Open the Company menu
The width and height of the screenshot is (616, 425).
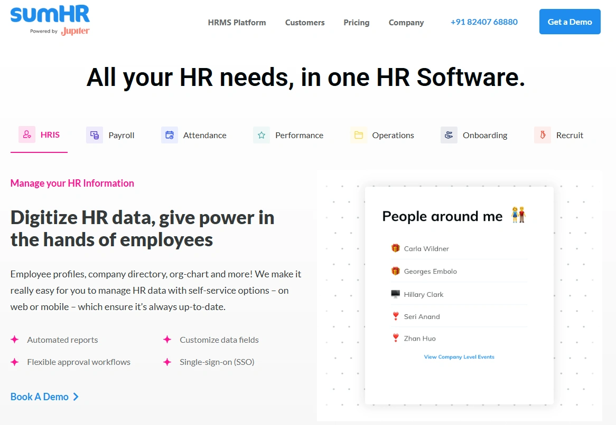click(x=406, y=22)
